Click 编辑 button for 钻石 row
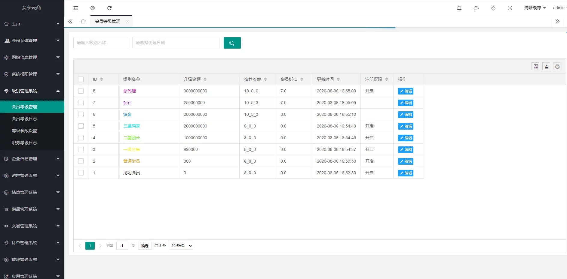The image size is (567, 279). (x=405, y=103)
